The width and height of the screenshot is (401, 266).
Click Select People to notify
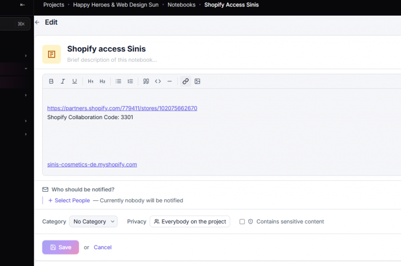[69, 201]
